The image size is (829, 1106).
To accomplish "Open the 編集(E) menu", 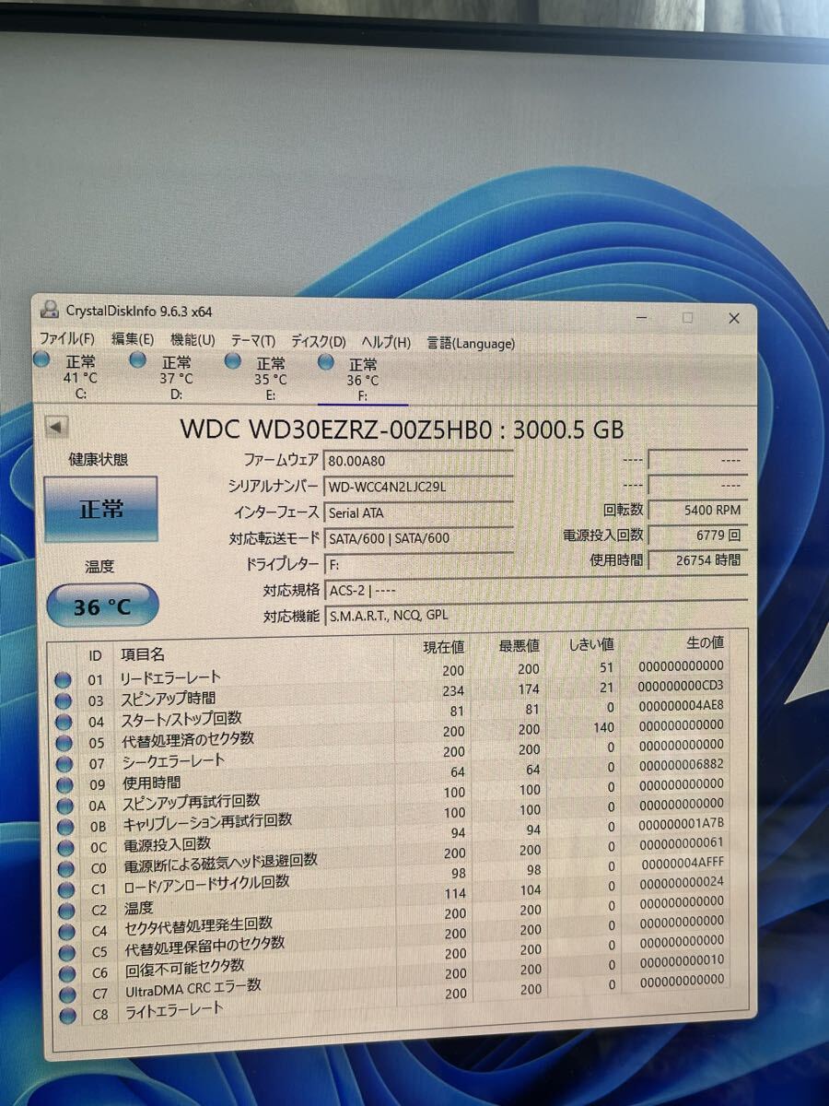I will click(x=133, y=340).
